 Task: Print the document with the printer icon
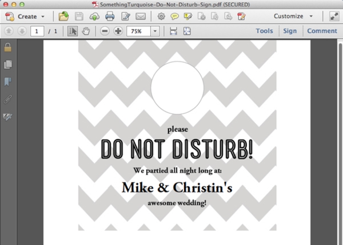110,17
